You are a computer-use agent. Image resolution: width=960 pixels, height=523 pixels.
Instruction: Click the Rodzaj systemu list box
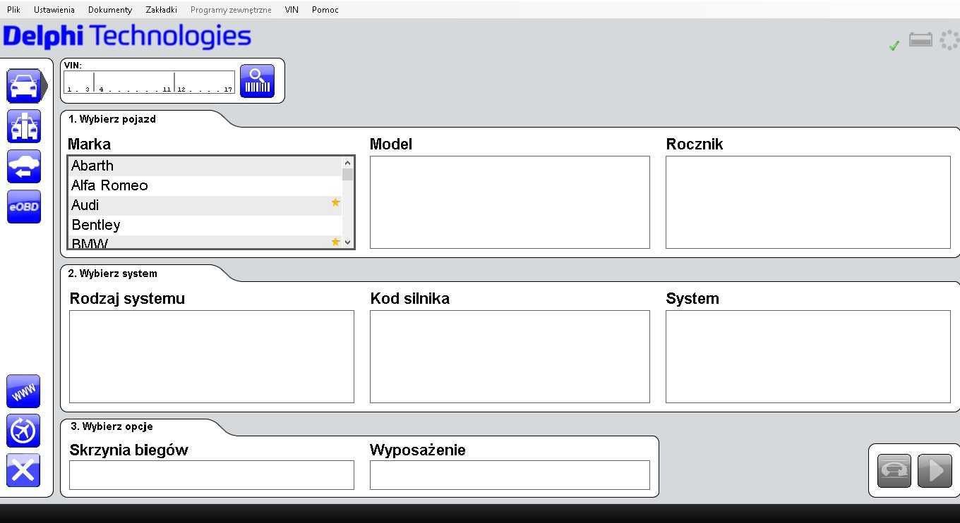click(x=212, y=357)
